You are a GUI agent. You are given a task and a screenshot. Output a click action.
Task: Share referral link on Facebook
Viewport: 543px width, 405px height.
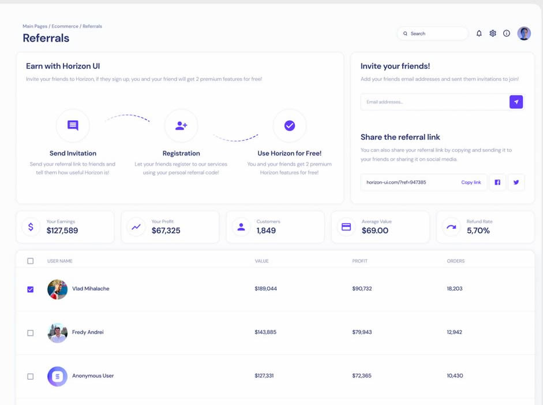click(497, 183)
